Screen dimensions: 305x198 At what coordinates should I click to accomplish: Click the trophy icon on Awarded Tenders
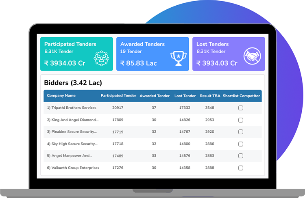(178, 58)
